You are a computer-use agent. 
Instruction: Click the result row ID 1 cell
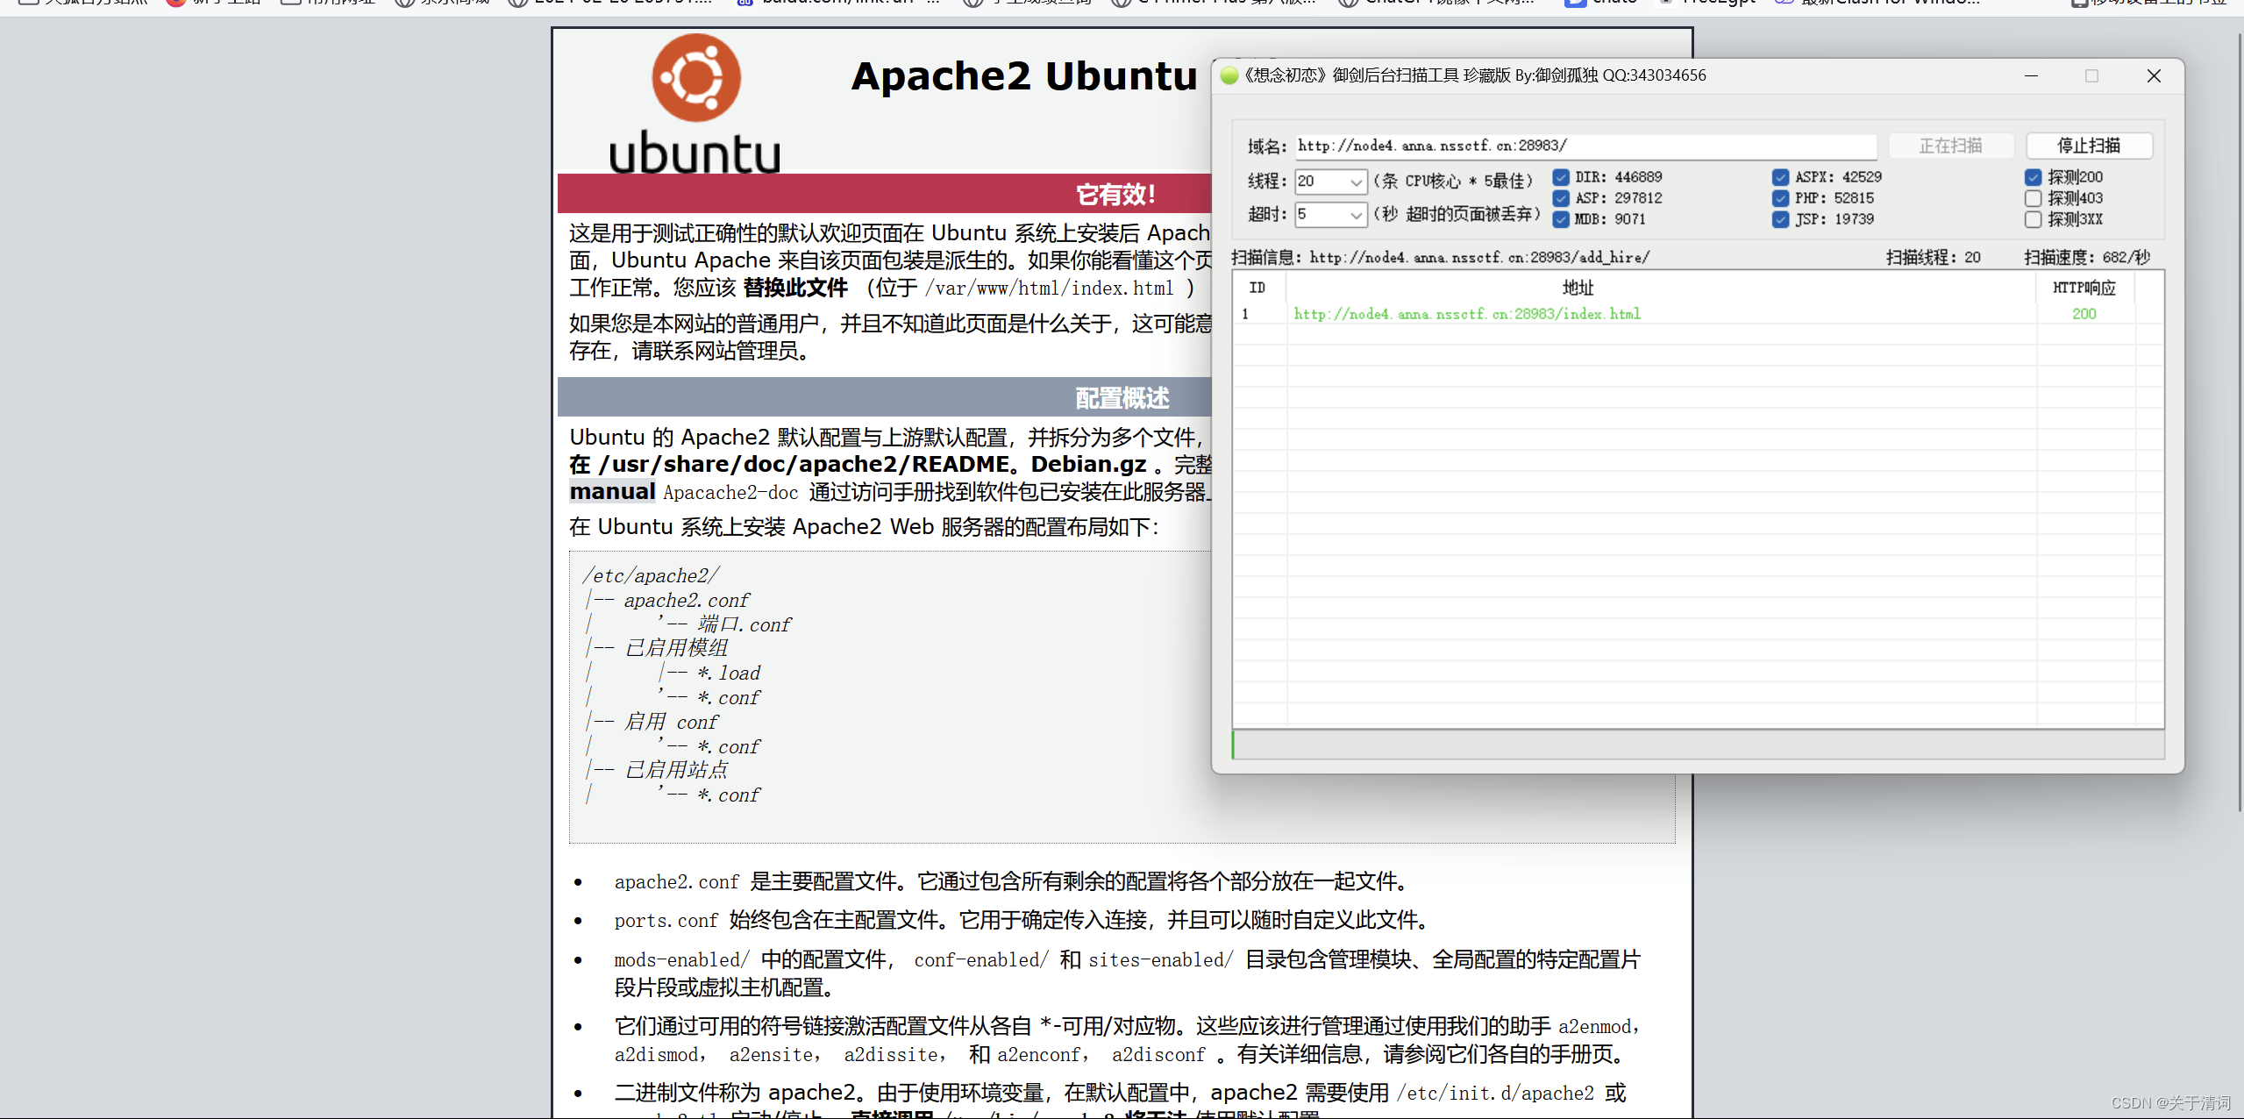coord(1245,314)
